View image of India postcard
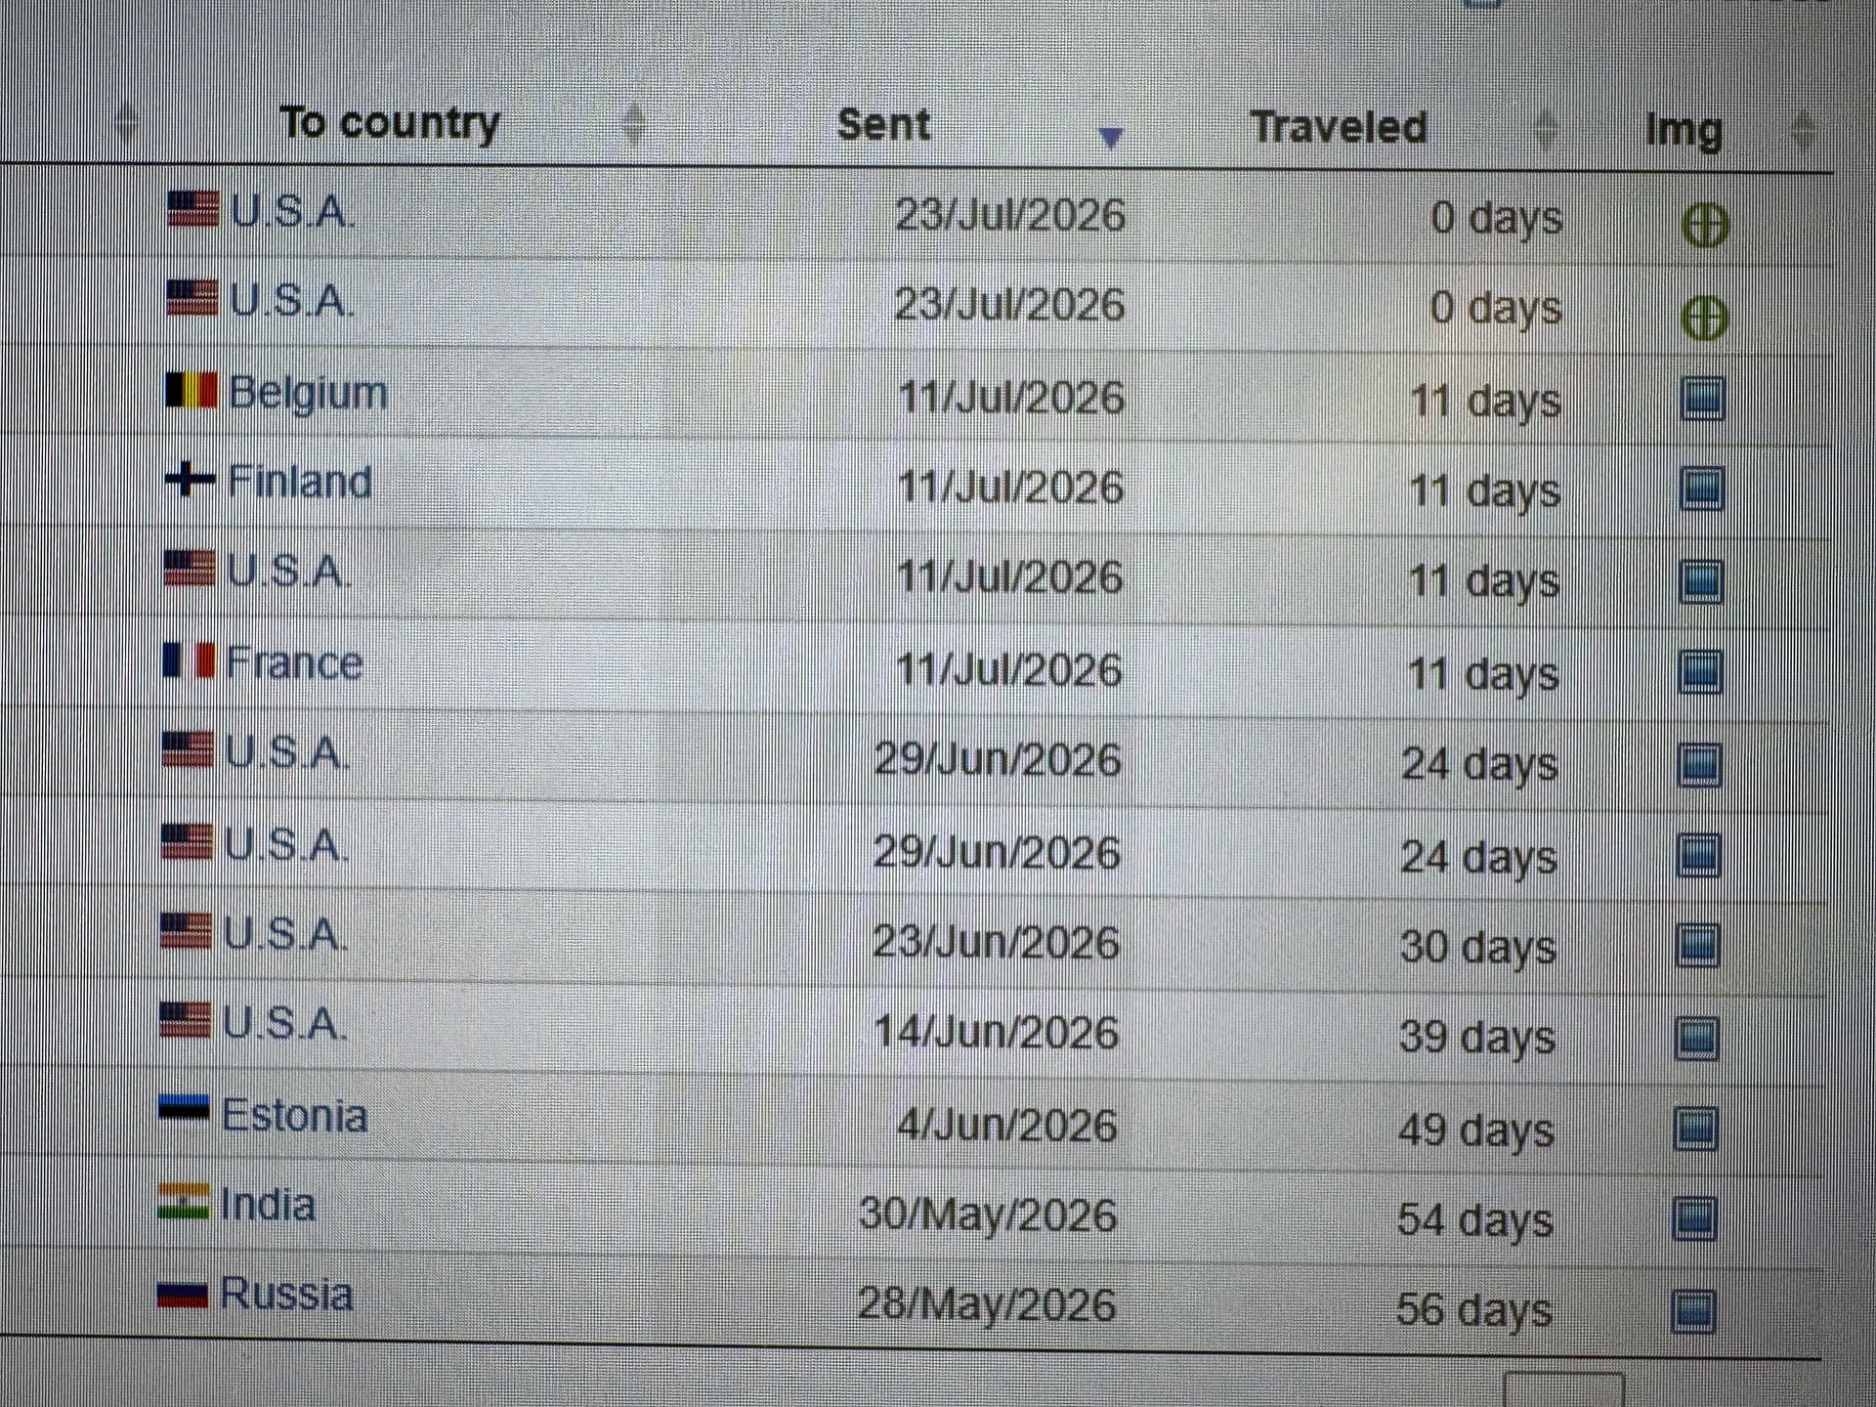This screenshot has width=1876, height=1407. pos(1694,1218)
